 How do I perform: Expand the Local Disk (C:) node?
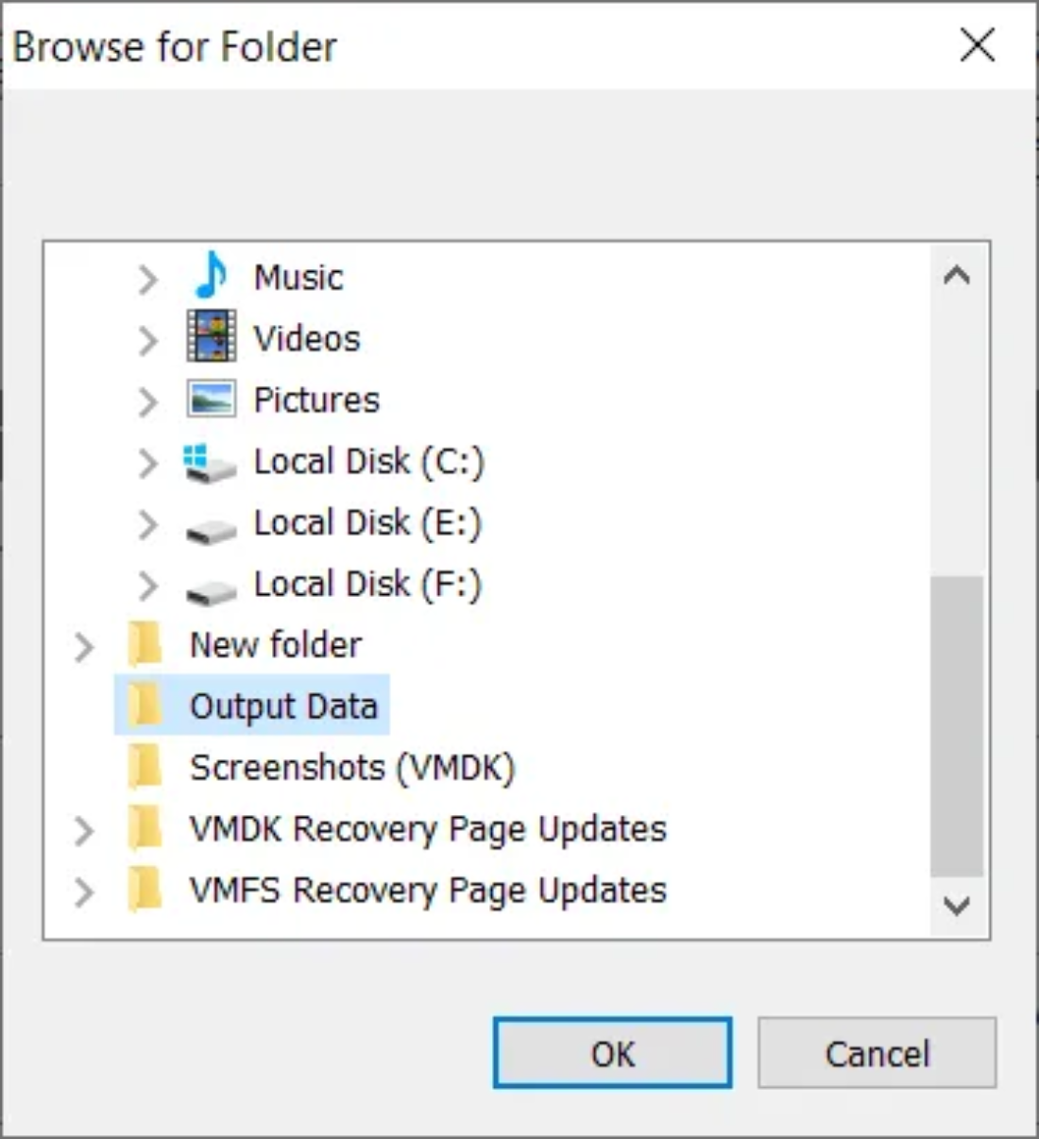coord(148,462)
